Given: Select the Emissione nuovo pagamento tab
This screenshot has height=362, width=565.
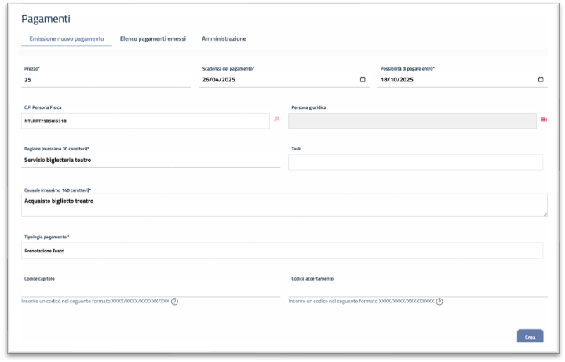Looking at the screenshot, I should coord(67,38).
